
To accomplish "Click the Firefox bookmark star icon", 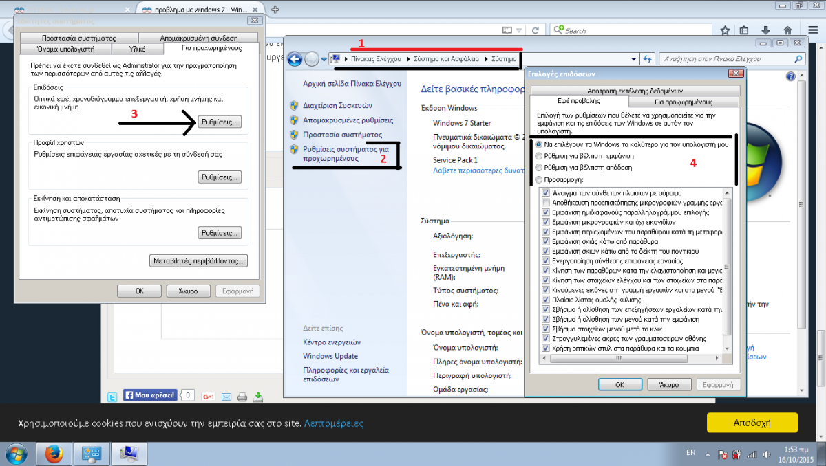I will (725, 30).
